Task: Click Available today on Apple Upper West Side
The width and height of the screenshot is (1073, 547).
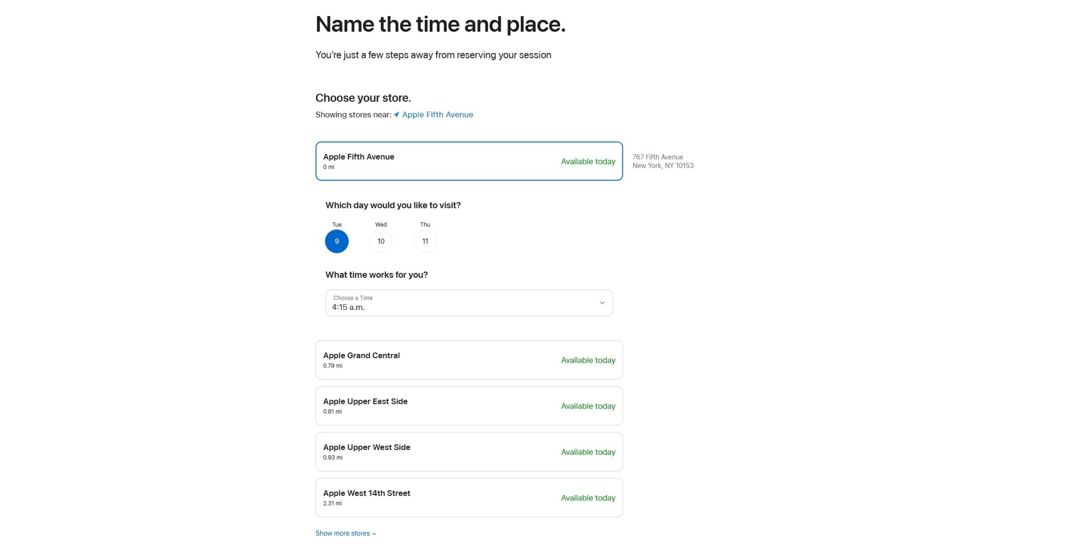Action: point(588,452)
